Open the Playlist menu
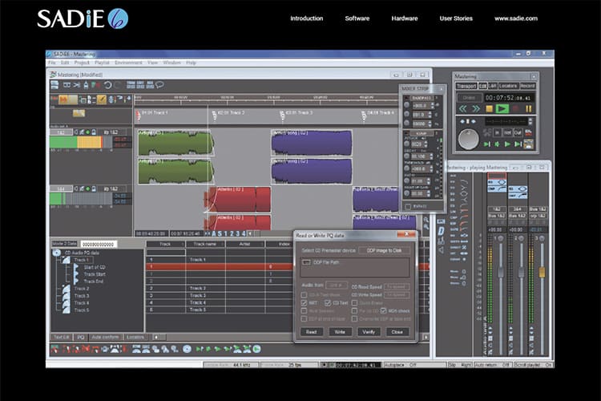Image resolution: width=601 pixels, height=401 pixels. click(102, 63)
